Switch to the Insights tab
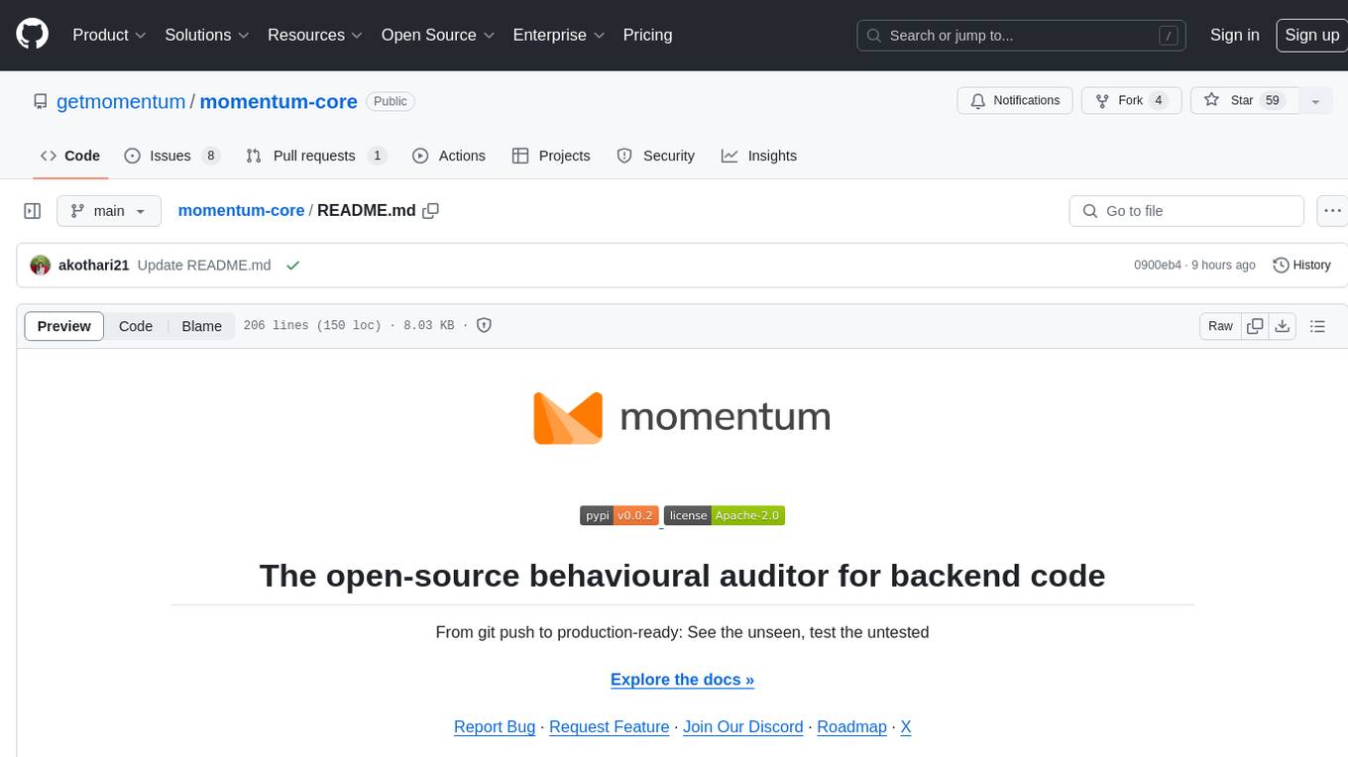Screen dimensions: 1348x757 [x=759, y=156]
